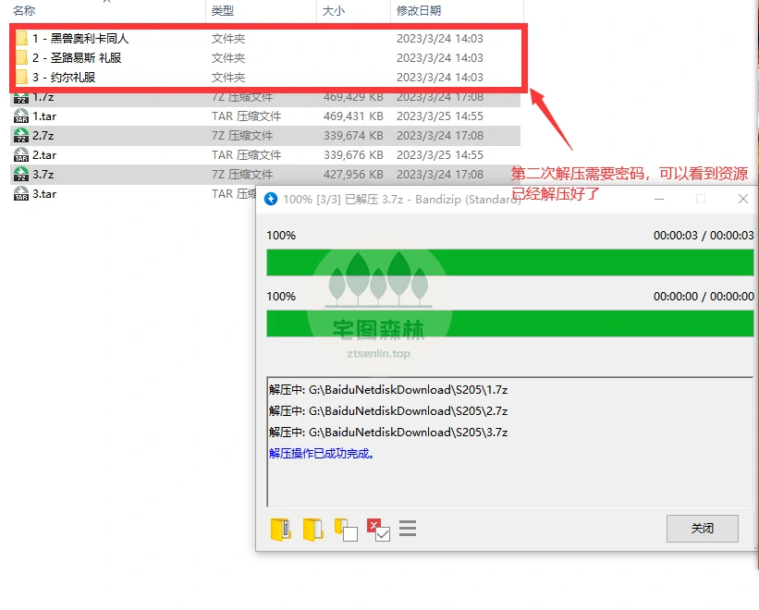This screenshot has height=610, width=759.
Task: Click the copy files icon in Bandizip toolbar
Action: 346,530
